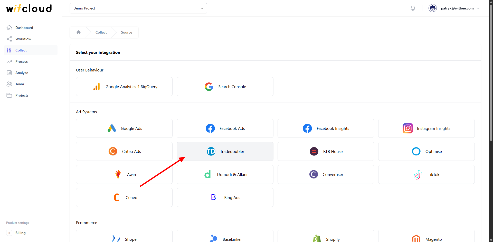
Task: Click the 'User Behaviour' section label
Action: (90, 70)
